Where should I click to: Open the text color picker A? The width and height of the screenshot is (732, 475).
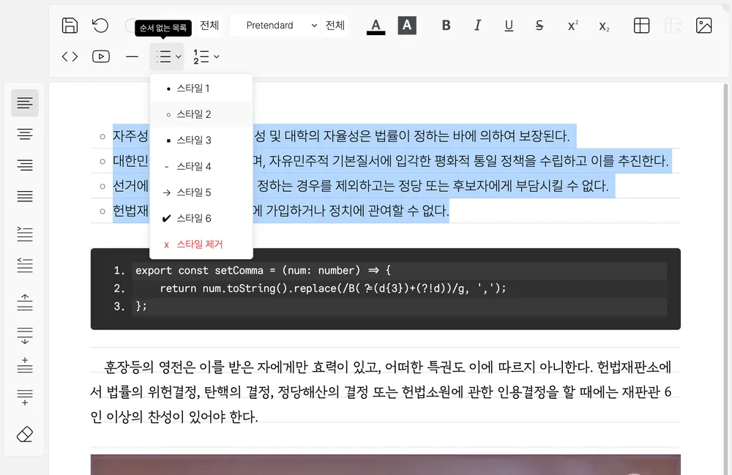376,25
